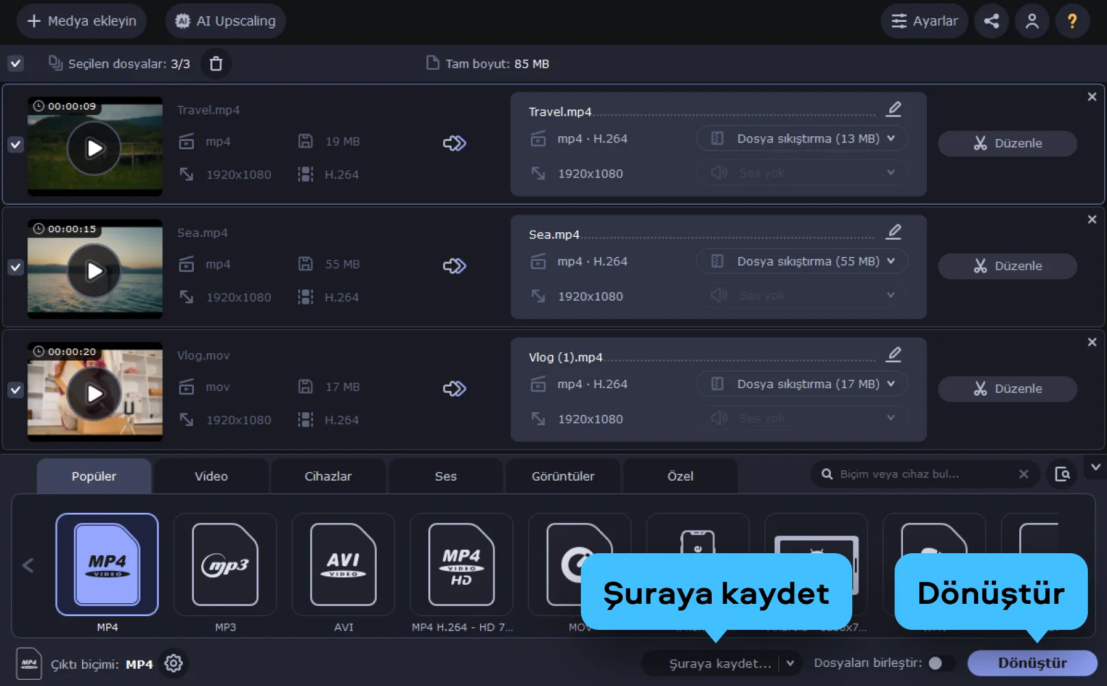Toggle the select-all files checkbox
This screenshot has width=1107, height=686.
coord(16,64)
